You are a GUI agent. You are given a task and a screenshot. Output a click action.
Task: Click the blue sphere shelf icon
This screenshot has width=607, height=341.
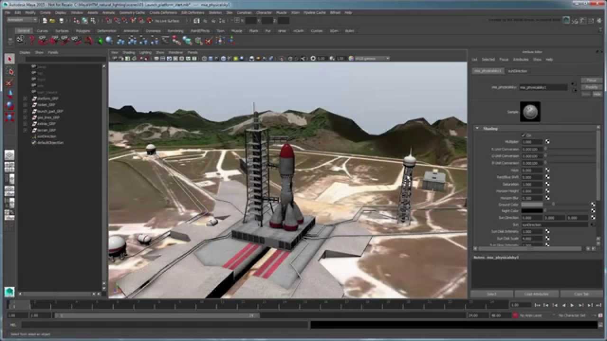click(110, 41)
